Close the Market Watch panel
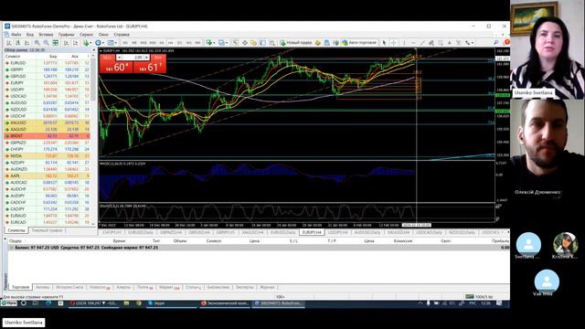This screenshot has width=585, height=329. point(94,50)
